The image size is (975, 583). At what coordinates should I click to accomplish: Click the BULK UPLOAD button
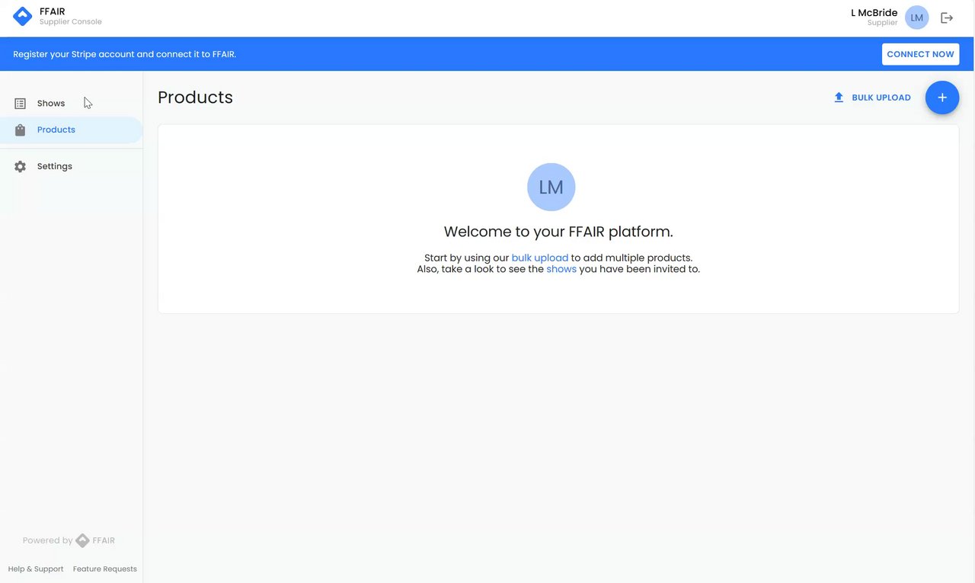tap(872, 98)
